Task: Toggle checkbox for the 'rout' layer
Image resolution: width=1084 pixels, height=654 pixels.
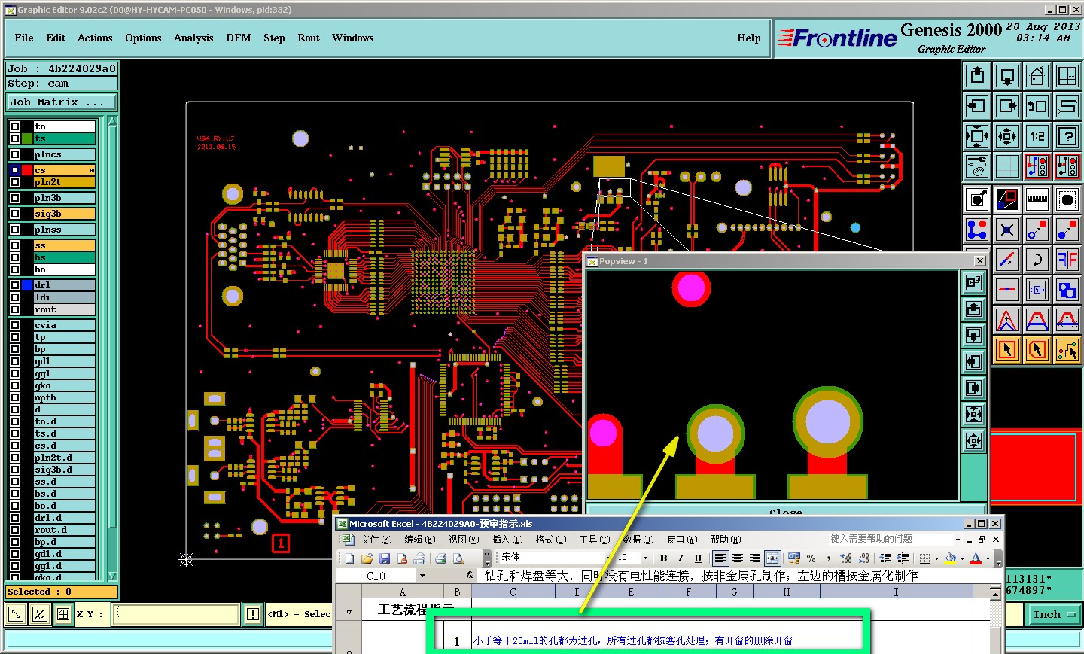Action: (15, 309)
